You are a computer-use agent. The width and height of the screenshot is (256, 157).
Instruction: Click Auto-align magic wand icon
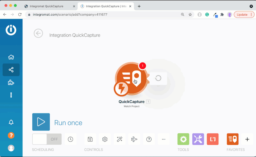click(120, 139)
